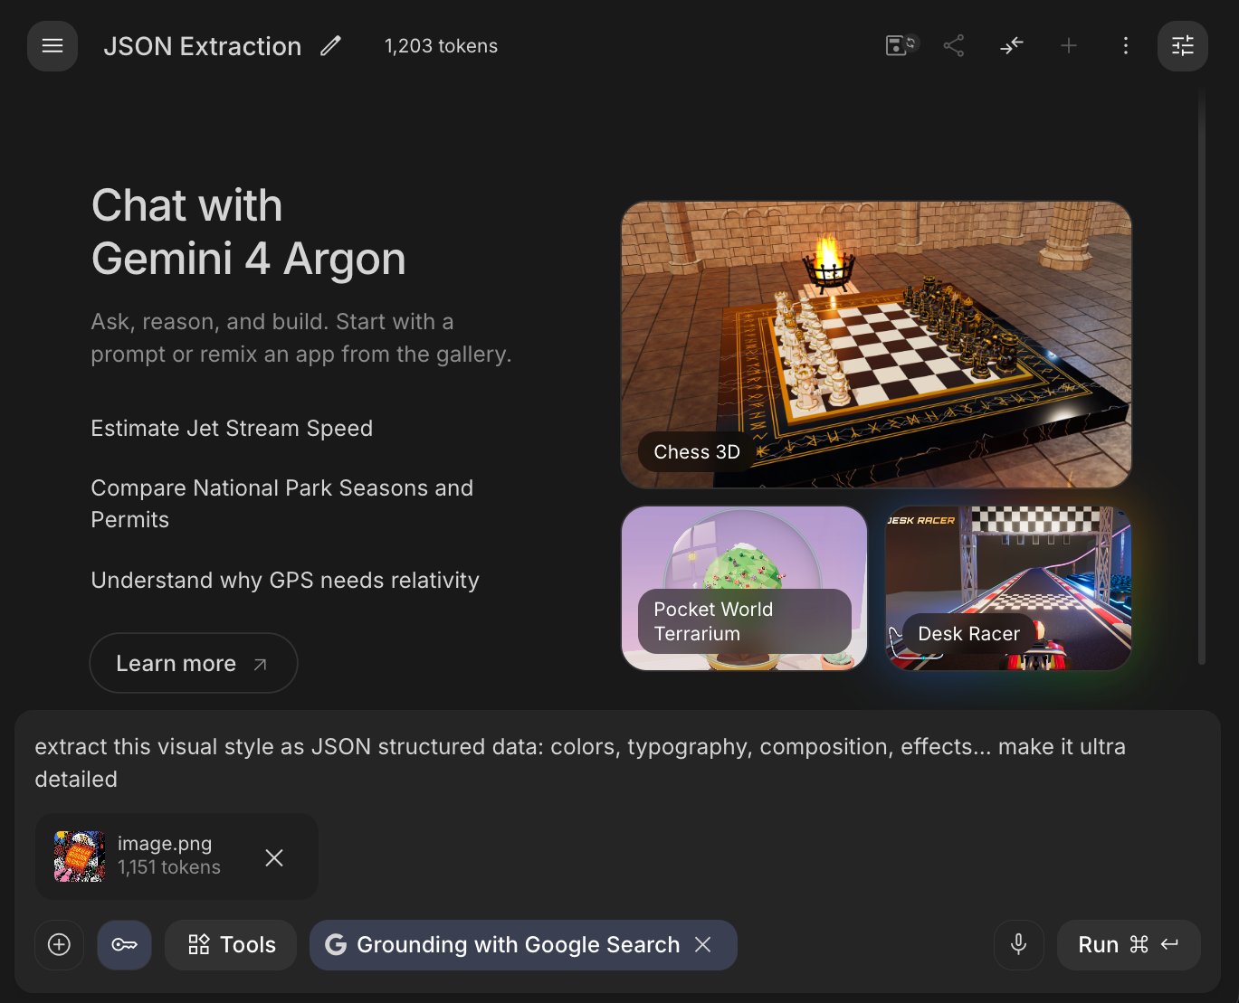Screen dimensions: 1239x1003
Task: Click the share icon in the header
Action: [953, 46]
